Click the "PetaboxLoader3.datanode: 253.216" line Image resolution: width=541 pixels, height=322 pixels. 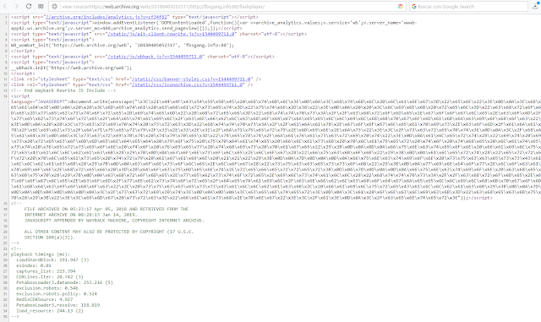64,282
